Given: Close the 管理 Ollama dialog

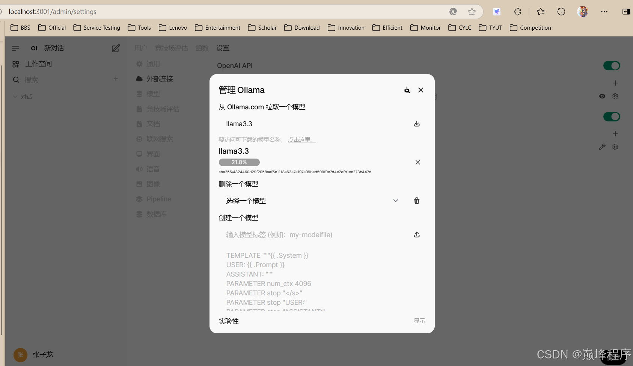Looking at the screenshot, I should point(420,90).
